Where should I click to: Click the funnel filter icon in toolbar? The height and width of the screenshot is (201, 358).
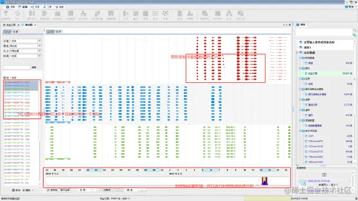pos(6,14)
